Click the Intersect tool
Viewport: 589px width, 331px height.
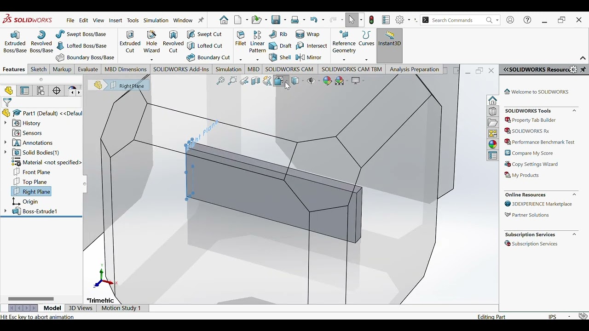tap(312, 46)
